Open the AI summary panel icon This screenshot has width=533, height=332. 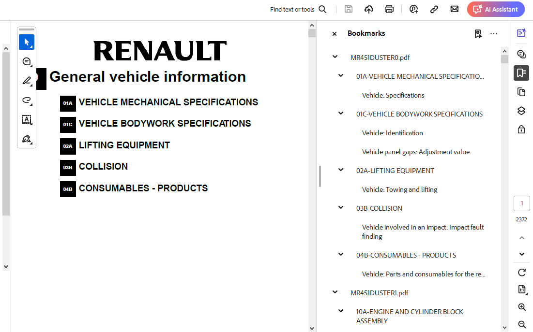point(521,32)
